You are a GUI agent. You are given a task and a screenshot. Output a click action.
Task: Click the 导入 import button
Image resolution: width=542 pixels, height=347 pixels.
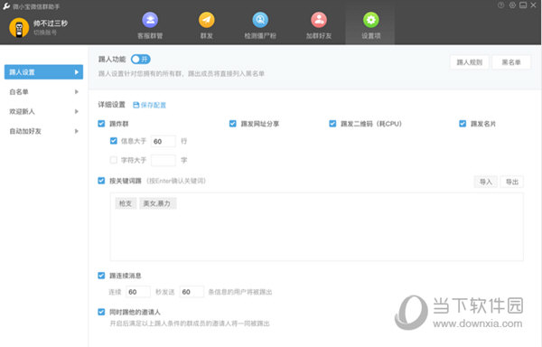coord(486,182)
